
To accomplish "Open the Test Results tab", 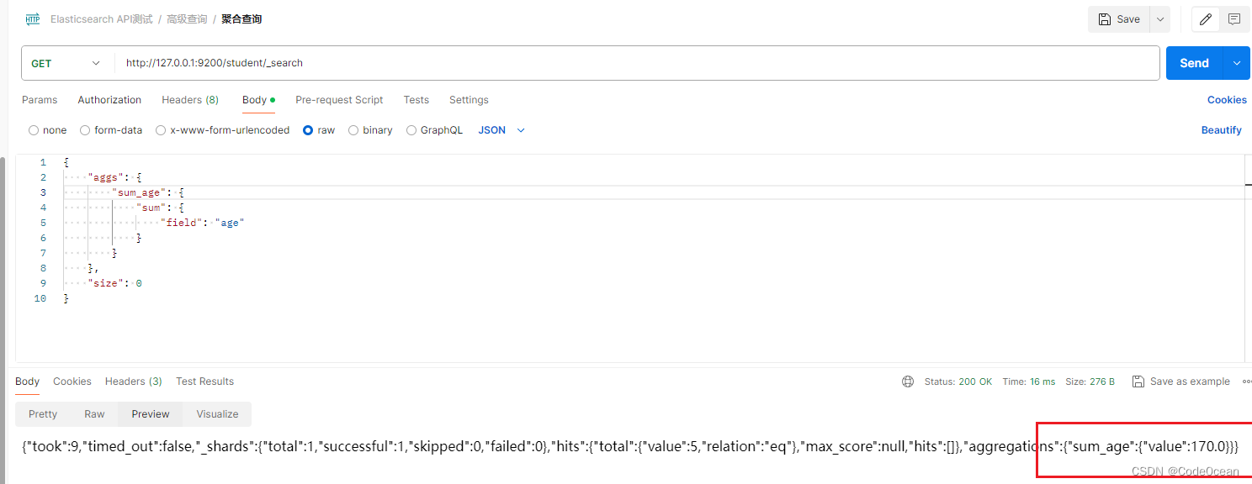I will click(x=204, y=381).
